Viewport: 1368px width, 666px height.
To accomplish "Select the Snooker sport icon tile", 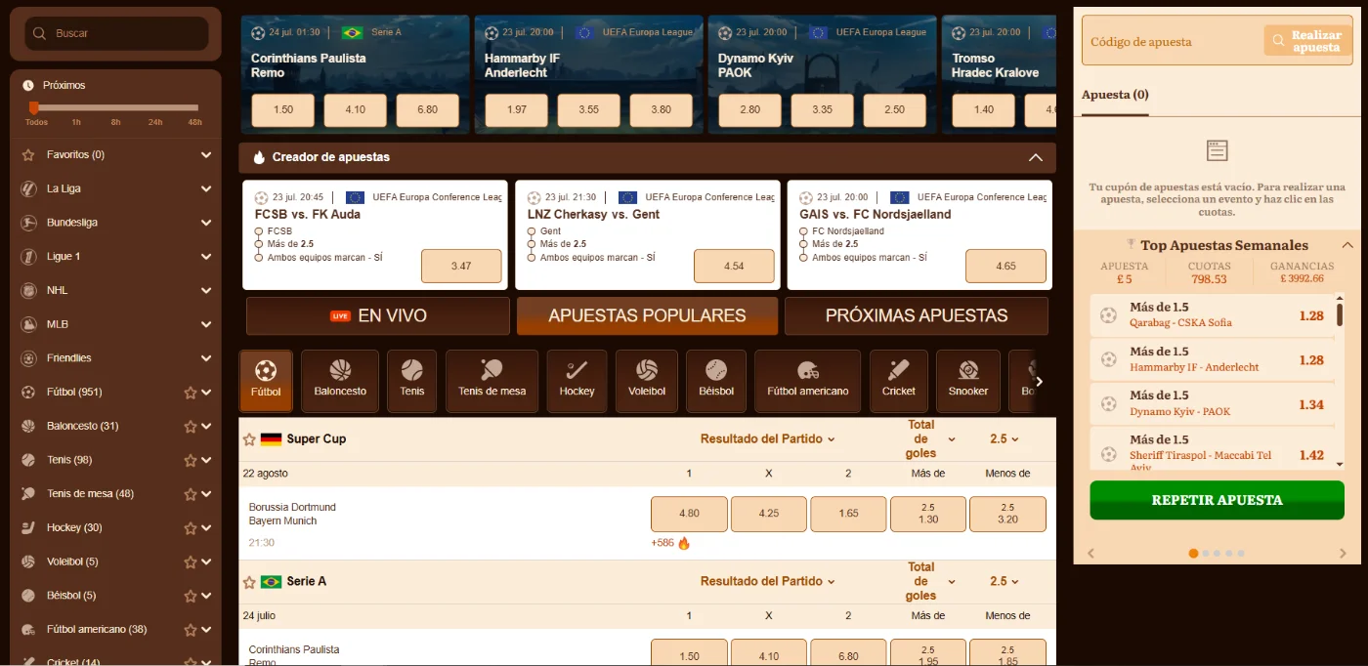I will point(968,381).
